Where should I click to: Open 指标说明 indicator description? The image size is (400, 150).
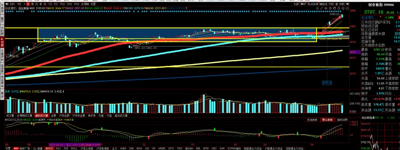point(342,120)
